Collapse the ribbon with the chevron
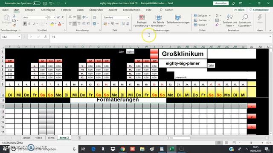Viewport: 273px width, 153px height. coord(270,31)
